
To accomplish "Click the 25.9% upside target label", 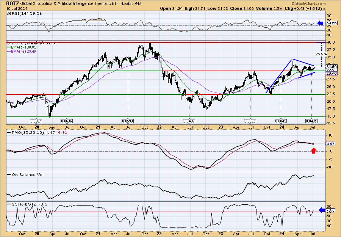I will click(x=321, y=54).
